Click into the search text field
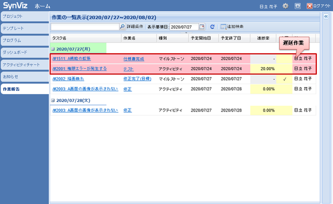This screenshot has height=204, width=333. click(85, 27)
